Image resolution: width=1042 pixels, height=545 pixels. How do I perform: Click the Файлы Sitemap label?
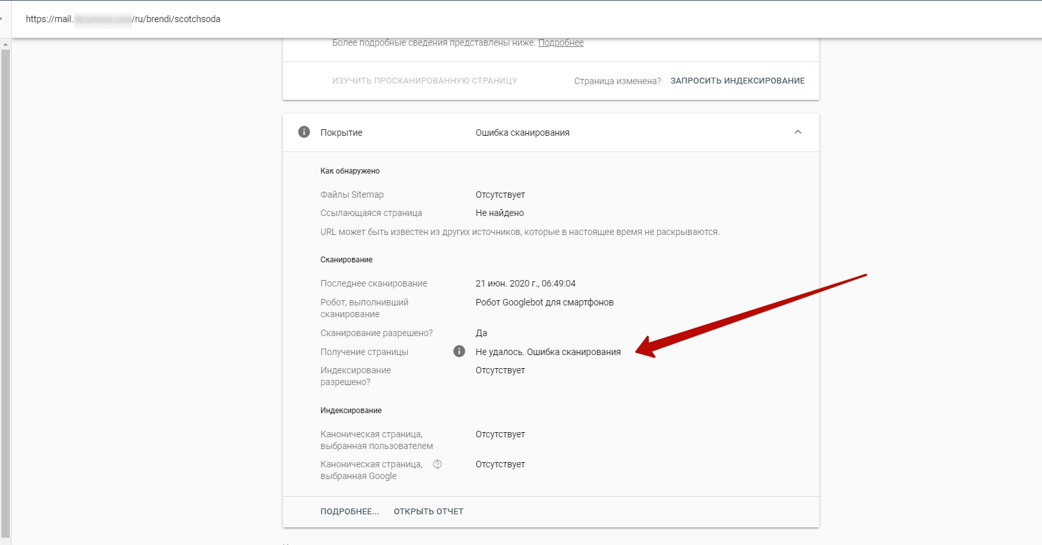(352, 195)
